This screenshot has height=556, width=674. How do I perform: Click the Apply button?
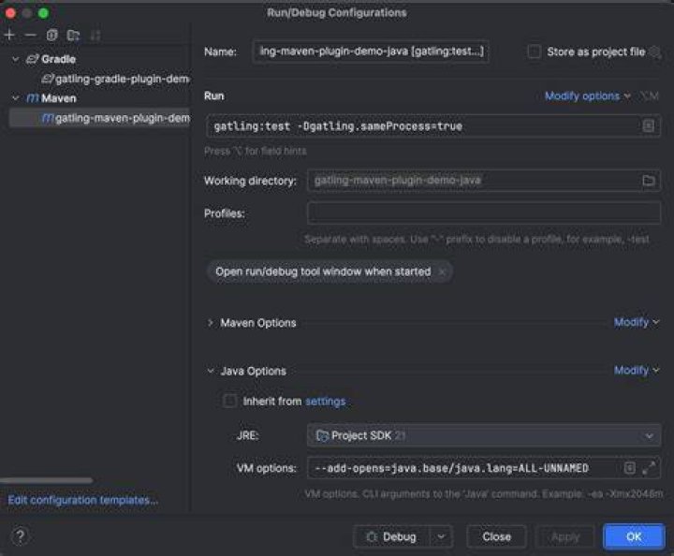[x=565, y=536]
